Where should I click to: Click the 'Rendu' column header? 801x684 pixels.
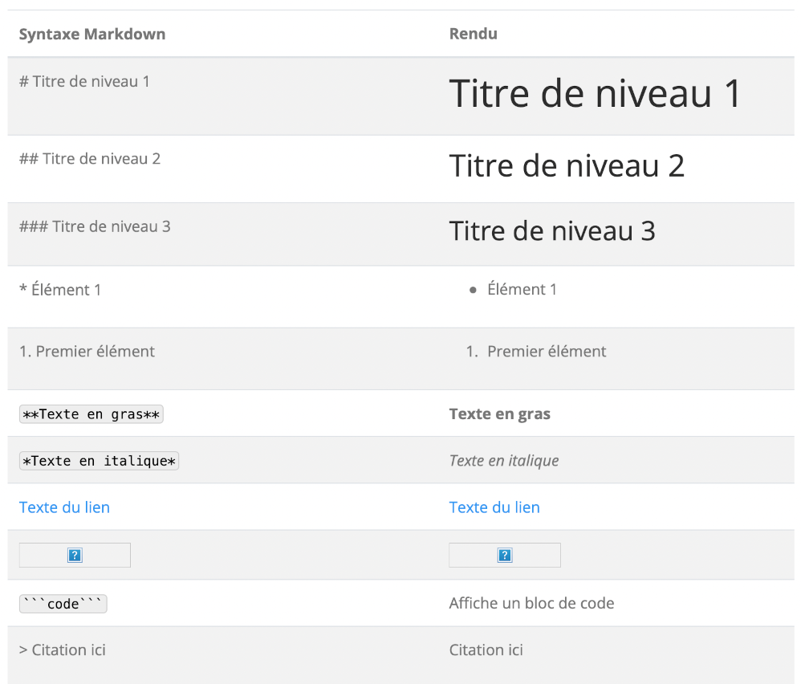473,34
